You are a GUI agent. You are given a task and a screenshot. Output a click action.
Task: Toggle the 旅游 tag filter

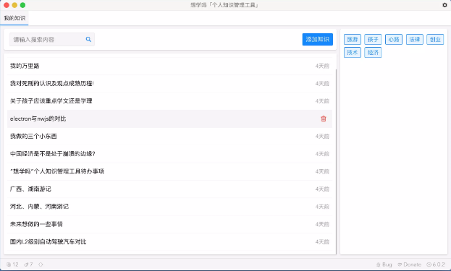pos(353,39)
